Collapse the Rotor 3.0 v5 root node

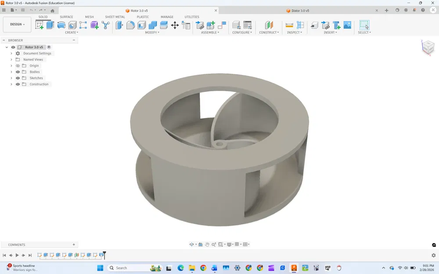tap(7, 47)
